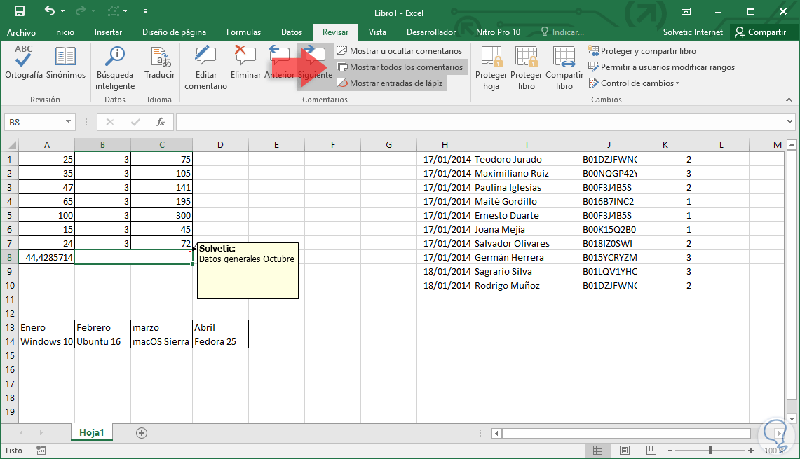The width and height of the screenshot is (800, 459).
Task: Click Editar comentario
Action: (205, 68)
